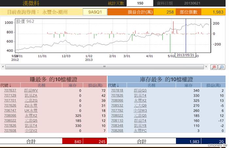This screenshot has width=229, height=148.
Task: Click 庫存 header in inventory table
Action: tap(188, 85)
